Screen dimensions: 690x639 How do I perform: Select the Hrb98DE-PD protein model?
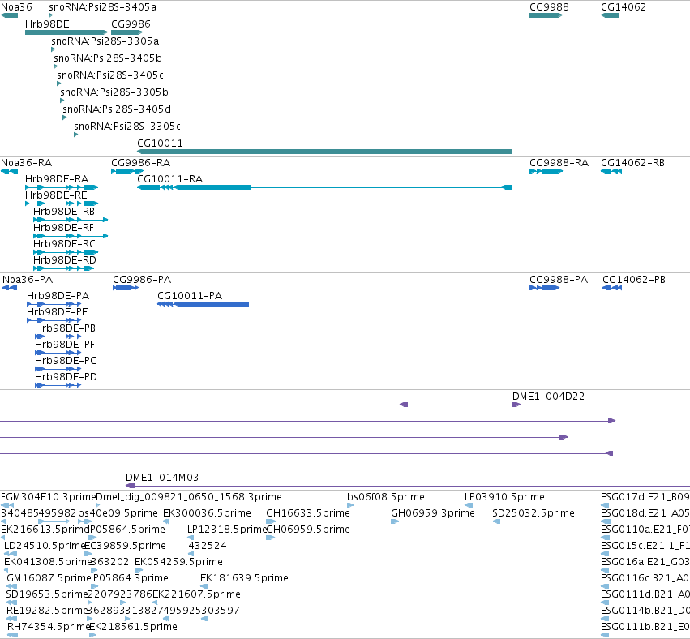point(58,385)
